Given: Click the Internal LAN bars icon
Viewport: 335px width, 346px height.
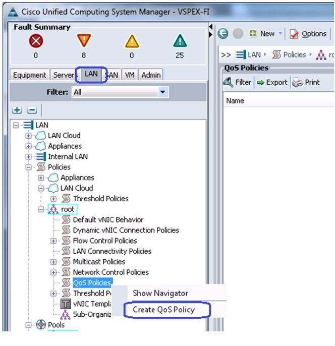Looking at the screenshot, I should (x=41, y=156).
